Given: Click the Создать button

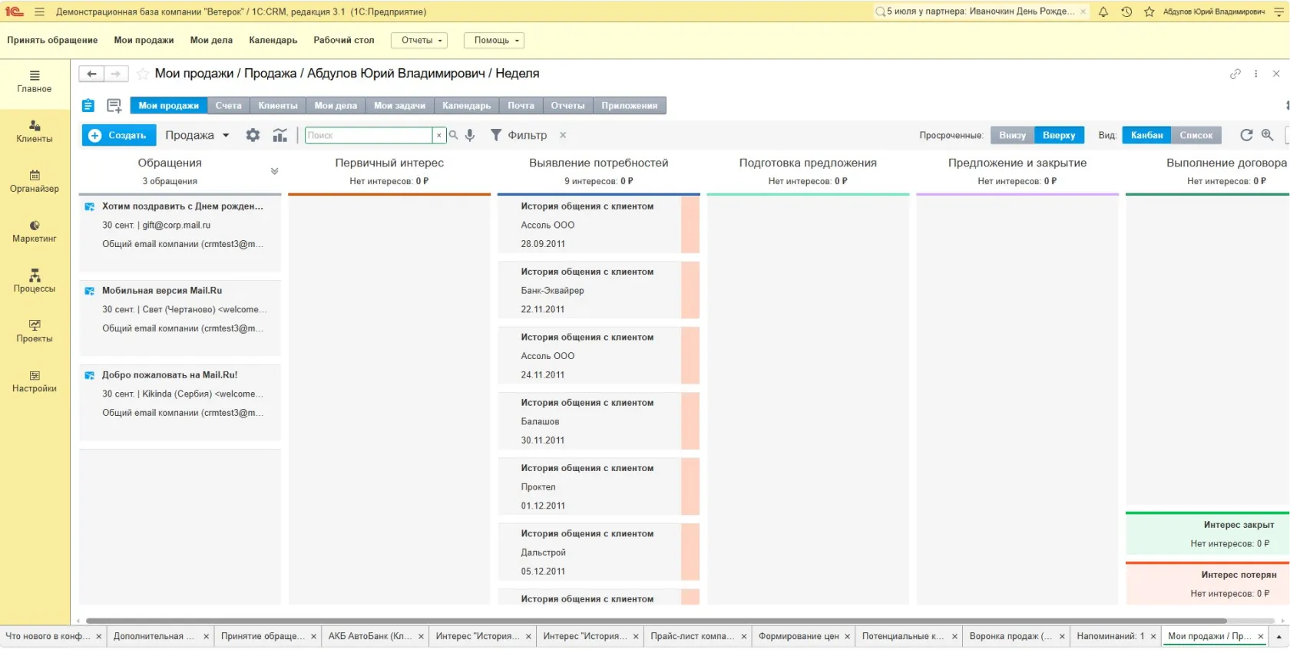Looking at the screenshot, I should 119,135.
